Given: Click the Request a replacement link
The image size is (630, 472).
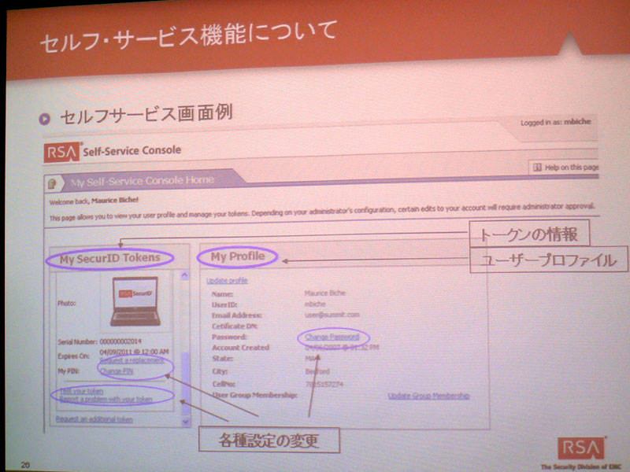Looking at the screenshot, I should (132, 360).
